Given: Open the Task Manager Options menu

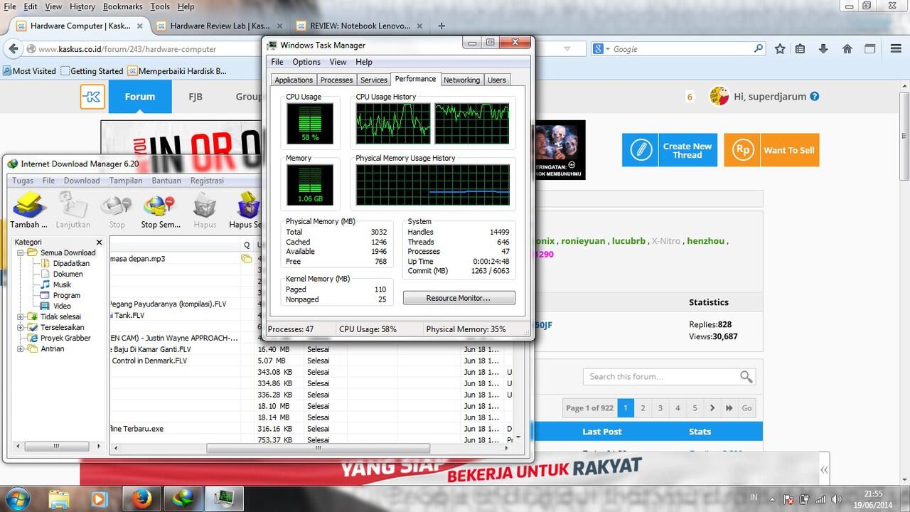Looking at the screenshot, I should coord(306,62).
